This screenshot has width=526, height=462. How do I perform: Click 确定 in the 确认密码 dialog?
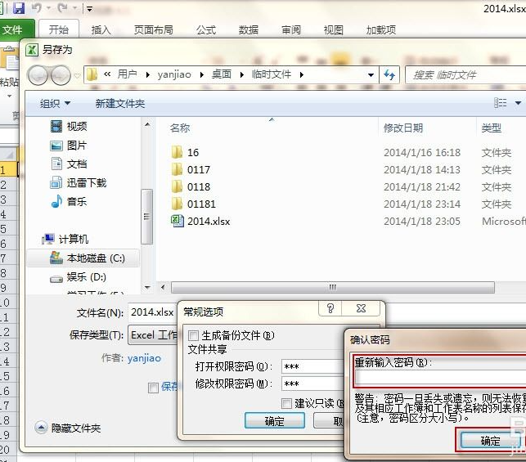point(490,441)
